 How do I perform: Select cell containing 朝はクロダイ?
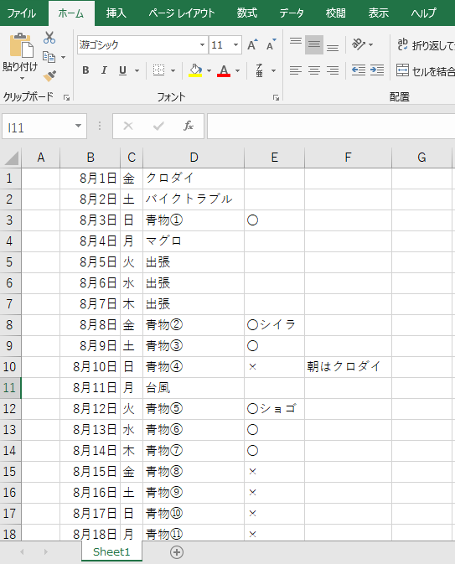pos(348,367)
